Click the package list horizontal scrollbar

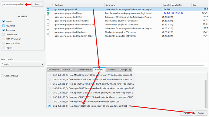[x=125, y=66]
